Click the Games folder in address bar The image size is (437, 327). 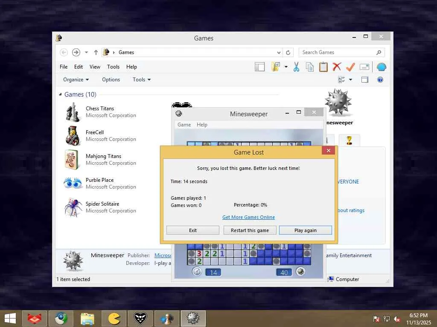tap(126, 52)
